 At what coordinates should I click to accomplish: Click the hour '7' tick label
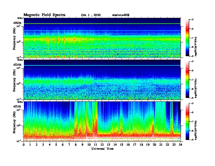(69, 145)
